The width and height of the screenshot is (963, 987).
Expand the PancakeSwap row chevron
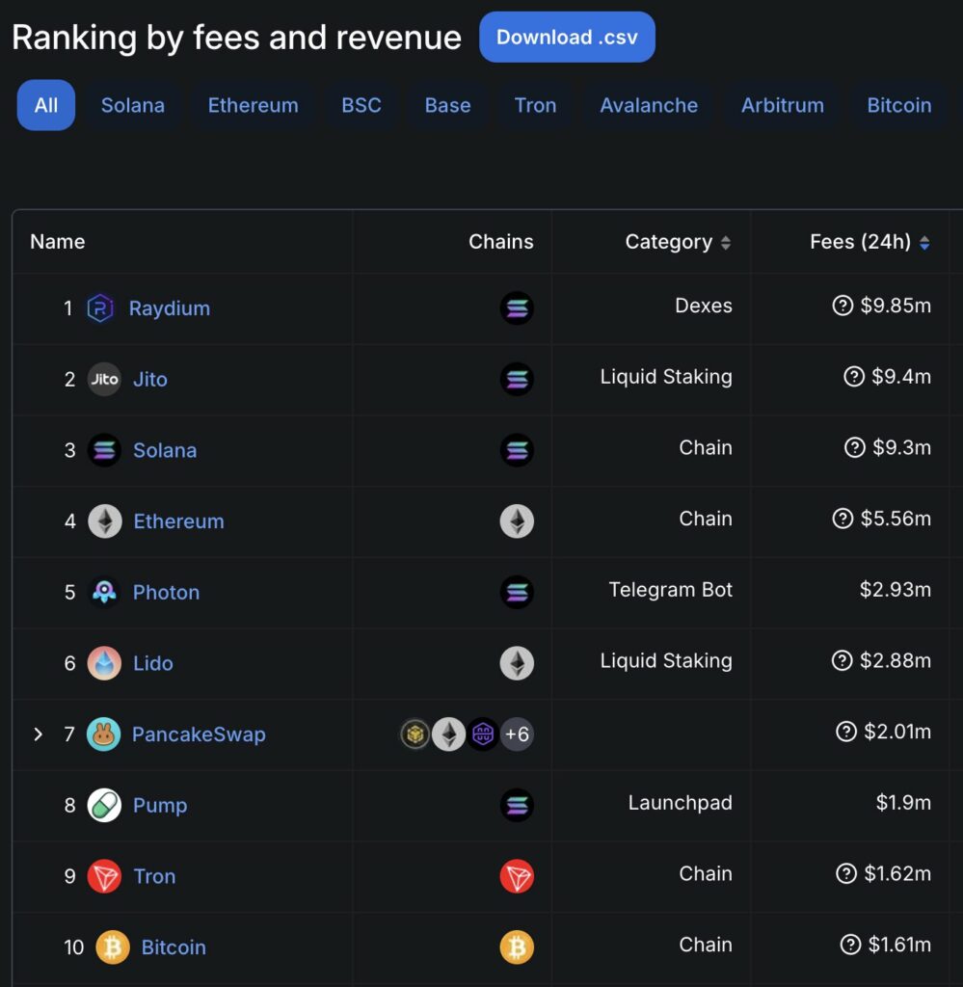(x=39, y=734)
